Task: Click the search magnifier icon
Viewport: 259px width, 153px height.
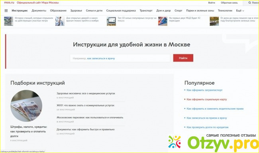Action: pos(249,3)
